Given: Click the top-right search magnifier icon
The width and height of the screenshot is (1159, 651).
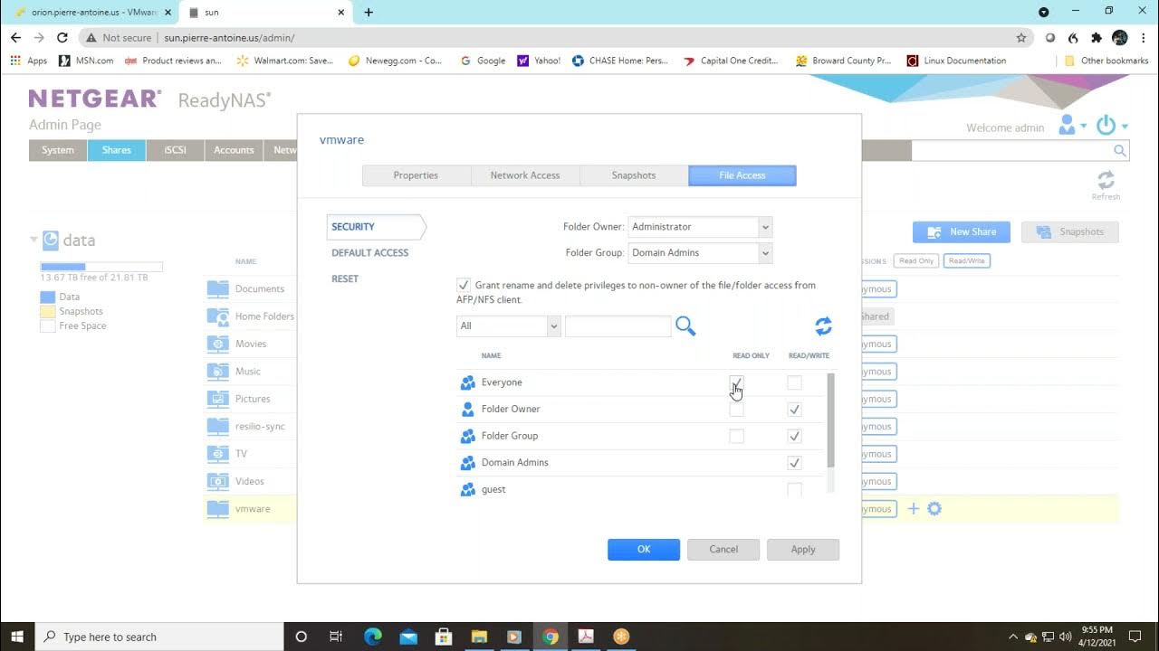Looking at the screenshot, I should tap(1120, 151).
